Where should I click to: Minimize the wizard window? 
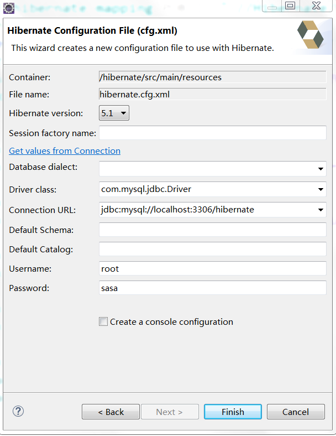pyautogui.click(x=272, y=6)
